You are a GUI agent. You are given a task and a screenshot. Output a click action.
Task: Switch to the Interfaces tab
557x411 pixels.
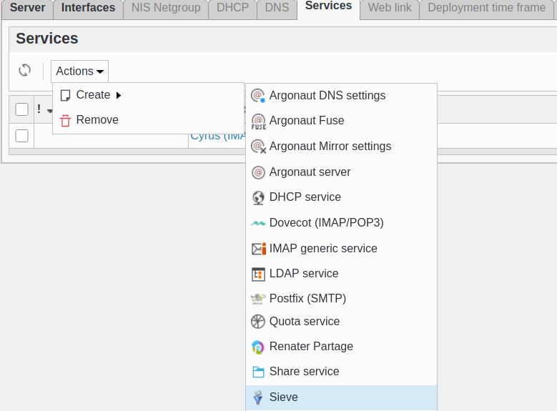click(x=88, y=9)
